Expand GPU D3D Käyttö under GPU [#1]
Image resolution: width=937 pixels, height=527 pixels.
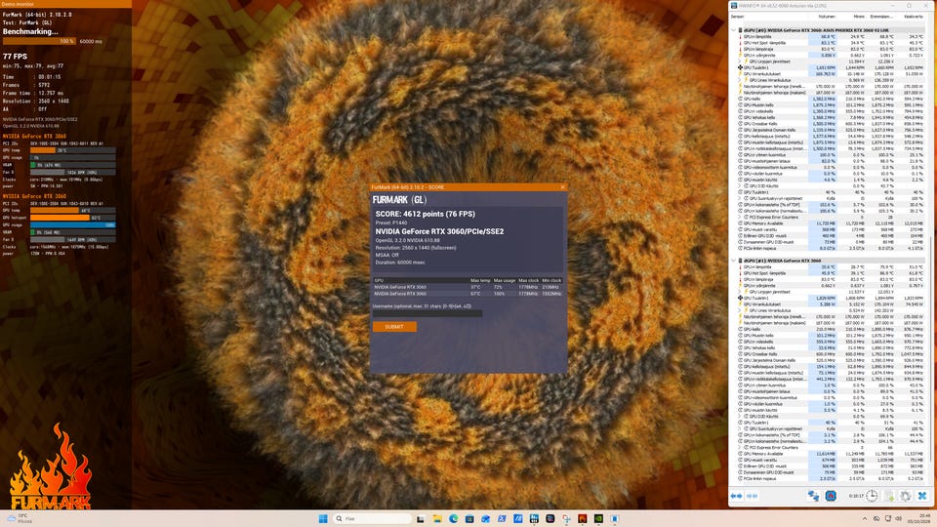[740, 417]
